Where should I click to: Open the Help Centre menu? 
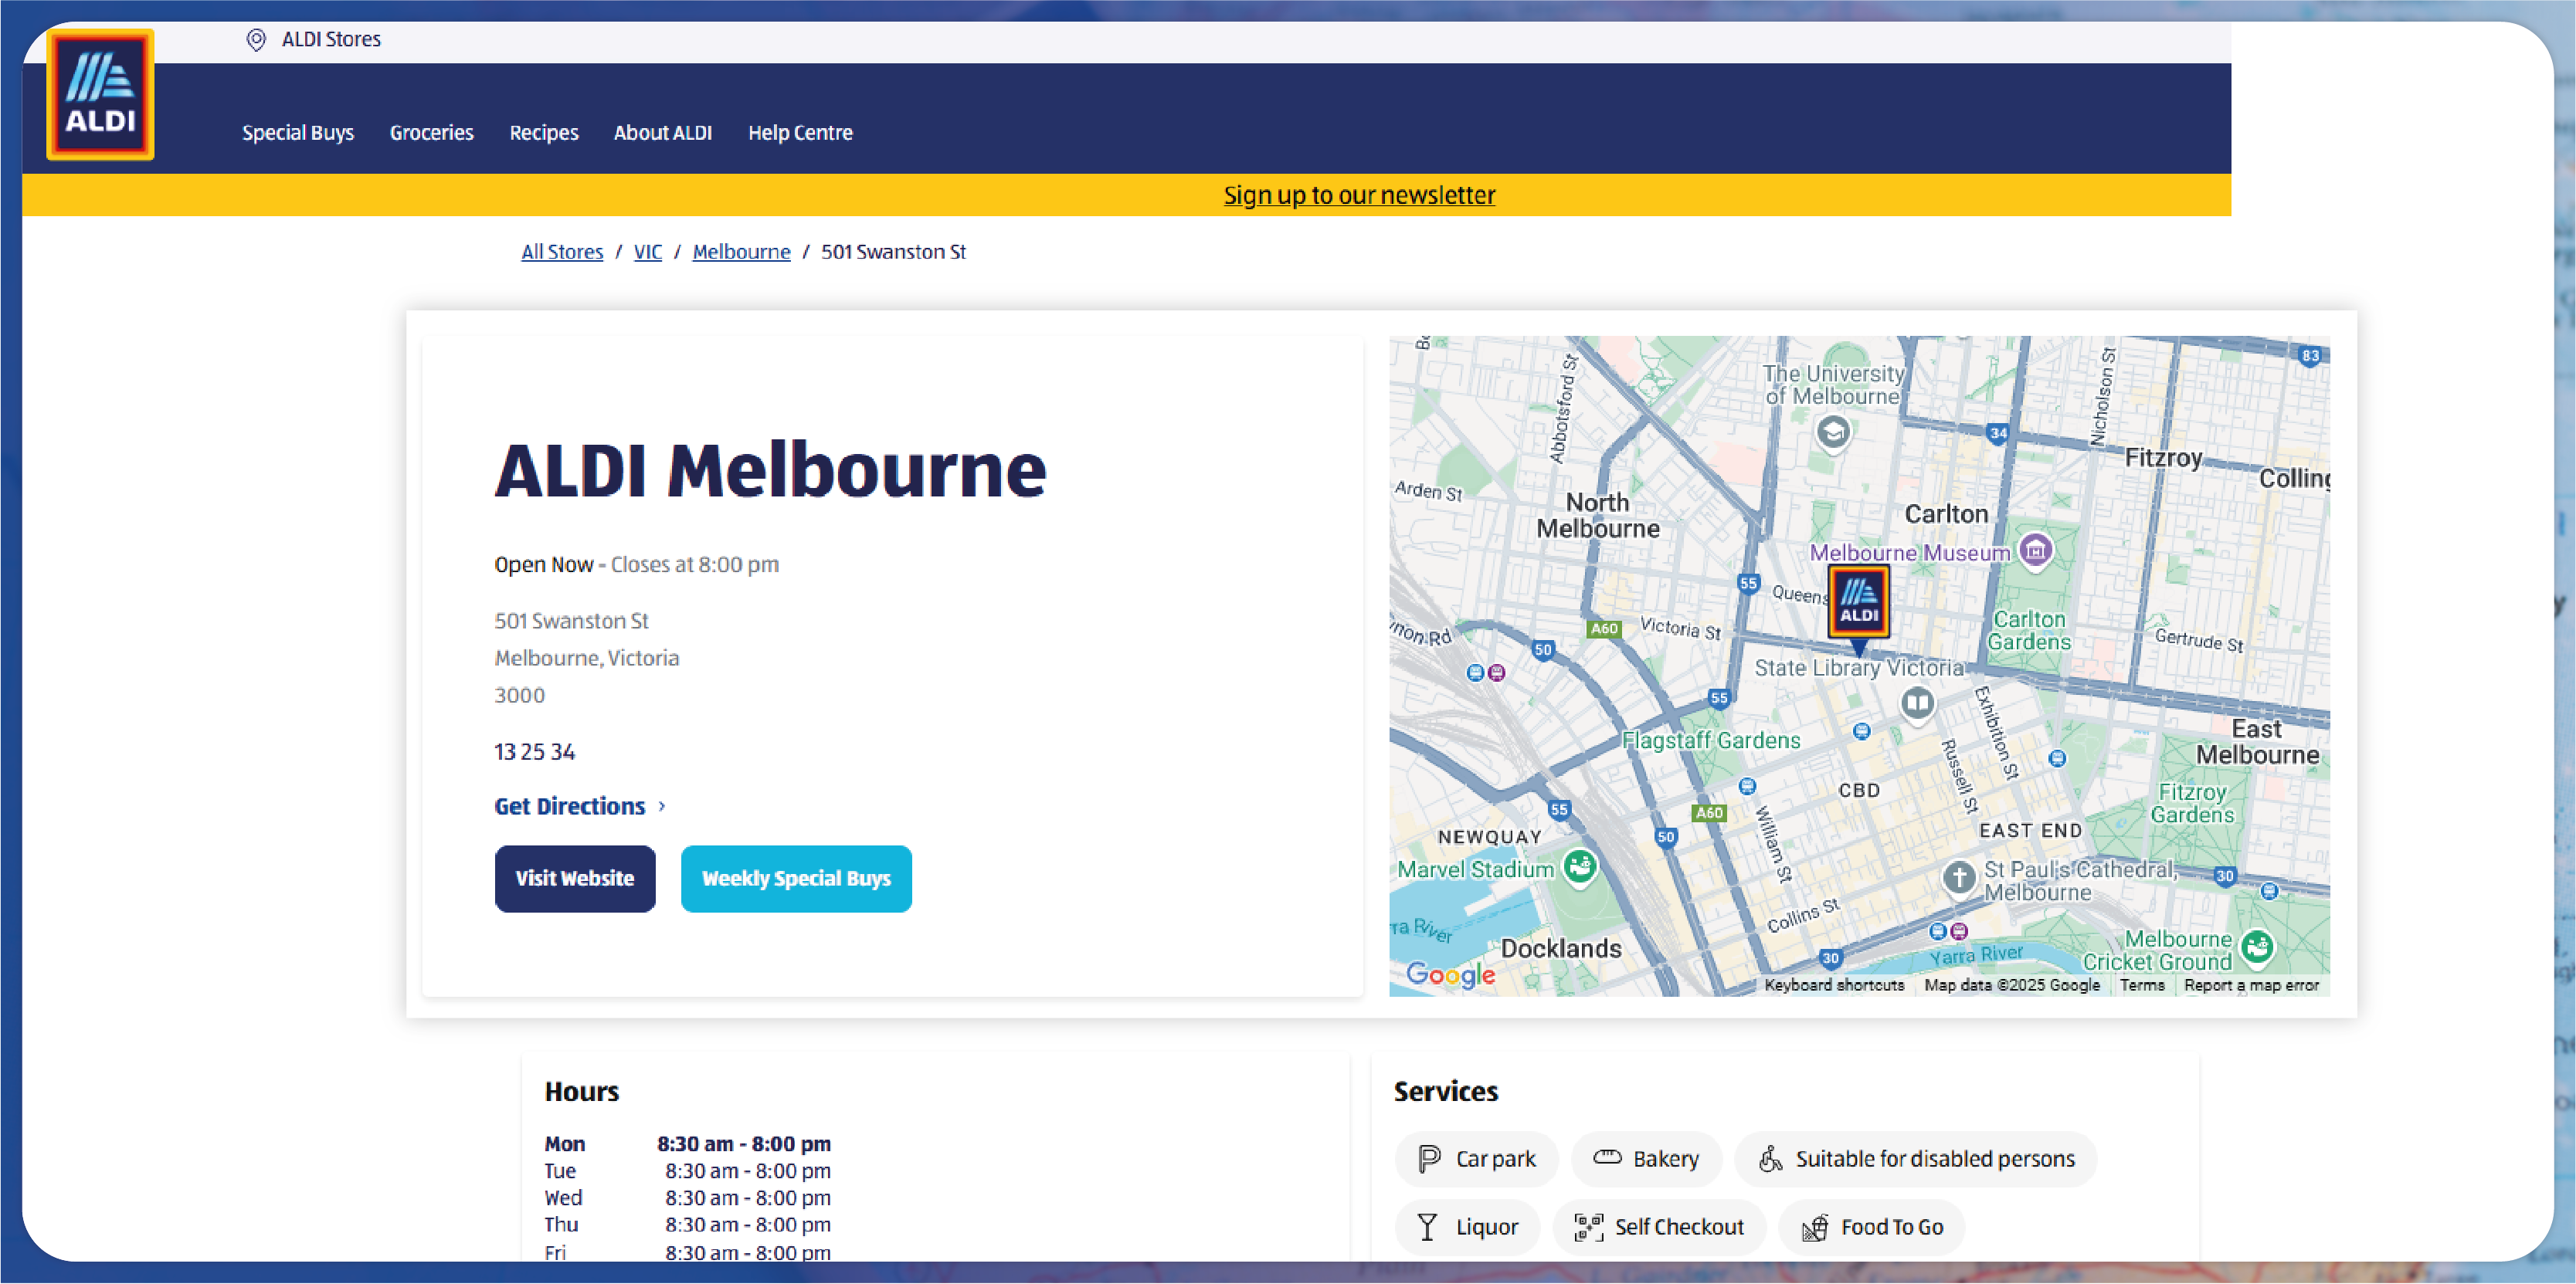click(x=800, y=133)
